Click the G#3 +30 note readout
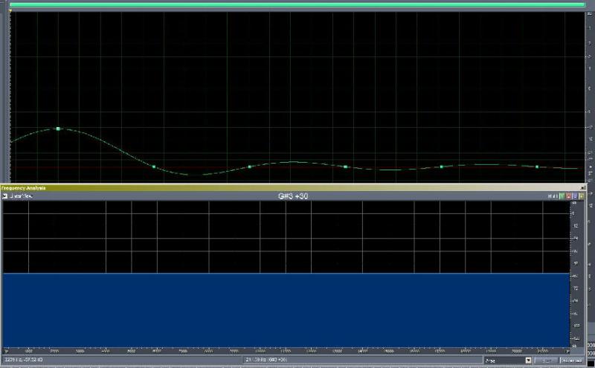595x368 pixels. point(293,196)
